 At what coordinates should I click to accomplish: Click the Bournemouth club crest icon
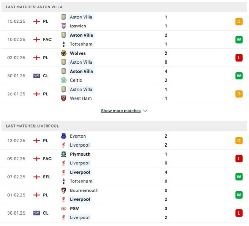(64, 190)
